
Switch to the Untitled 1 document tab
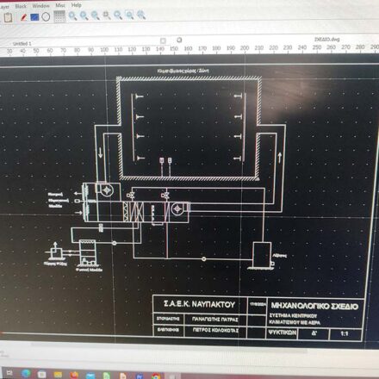pos(22,44)
